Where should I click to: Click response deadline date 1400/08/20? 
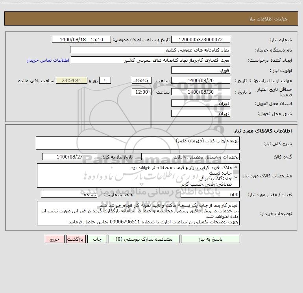pyautogui.click(x=201, y=80)
